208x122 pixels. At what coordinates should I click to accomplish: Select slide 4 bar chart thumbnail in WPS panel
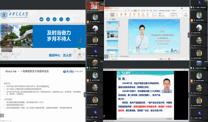coord(112,53)
